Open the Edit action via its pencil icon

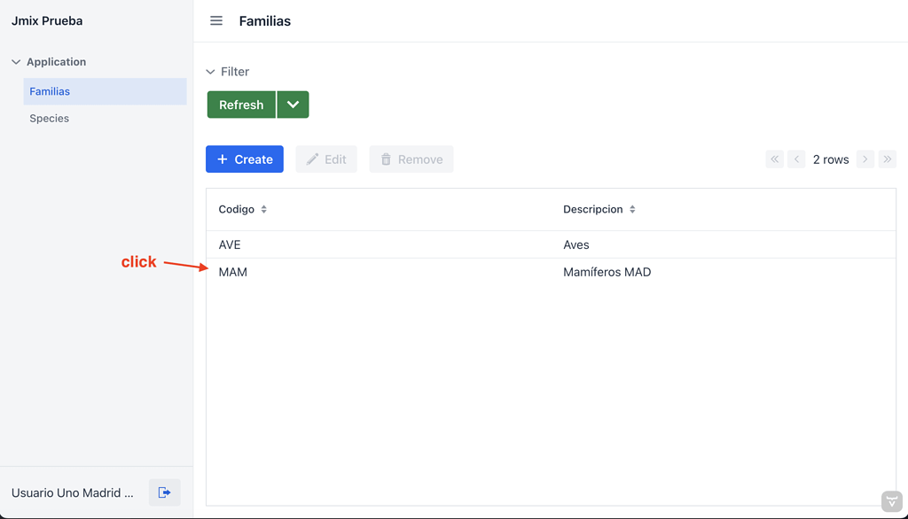(x=312, y=159)
